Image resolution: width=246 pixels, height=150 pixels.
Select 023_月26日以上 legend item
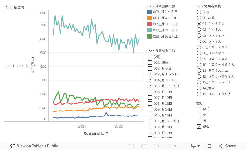click(x=166, y=36)
